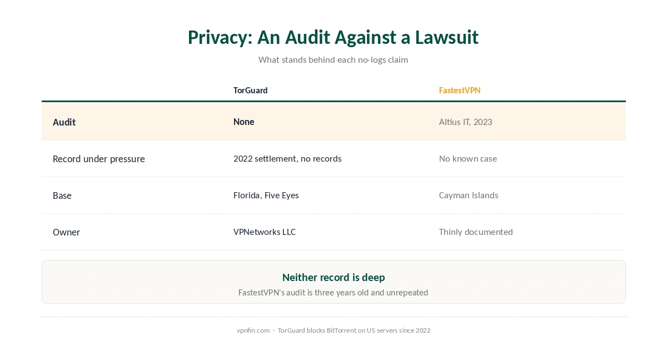Select the TorGuard column header
This screenshot has width=667, height=341.
(250, 90)
